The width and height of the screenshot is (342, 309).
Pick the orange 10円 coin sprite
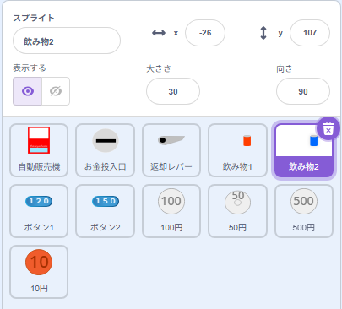[39, 272]
